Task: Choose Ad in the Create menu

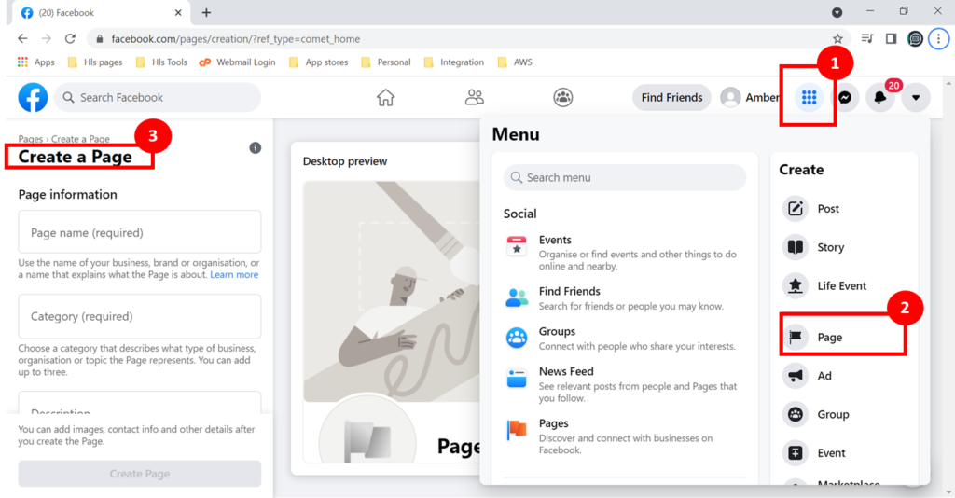Action: (x=824, y=376)
